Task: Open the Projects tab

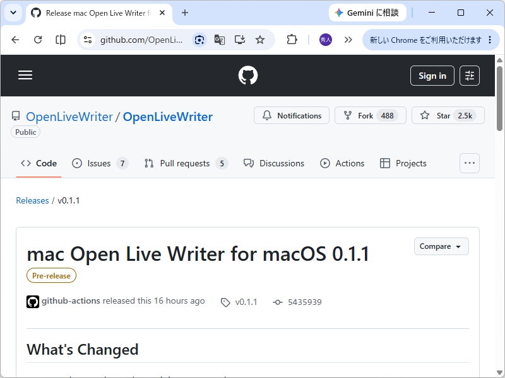Action: 403,163
